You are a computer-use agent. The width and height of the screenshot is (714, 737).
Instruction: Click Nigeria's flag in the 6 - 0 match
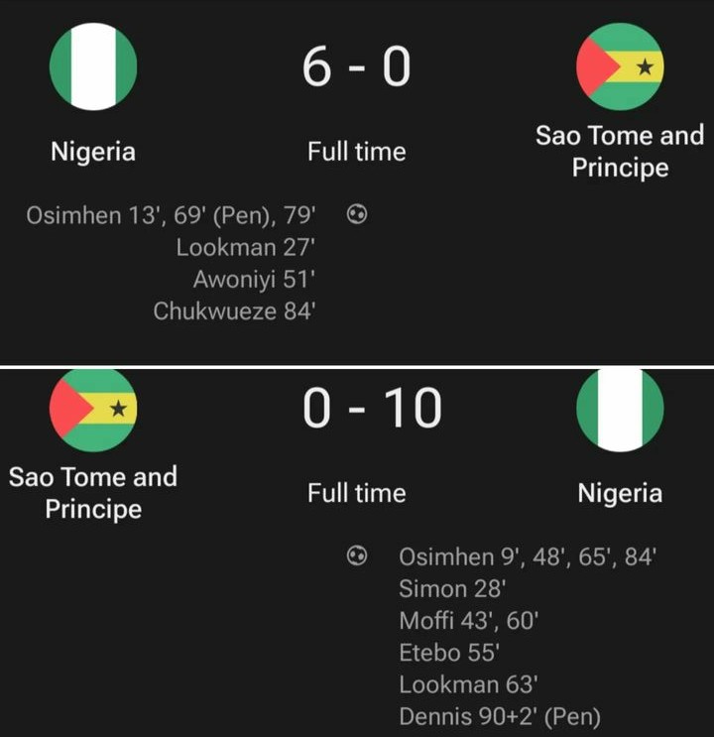[93, 66]
